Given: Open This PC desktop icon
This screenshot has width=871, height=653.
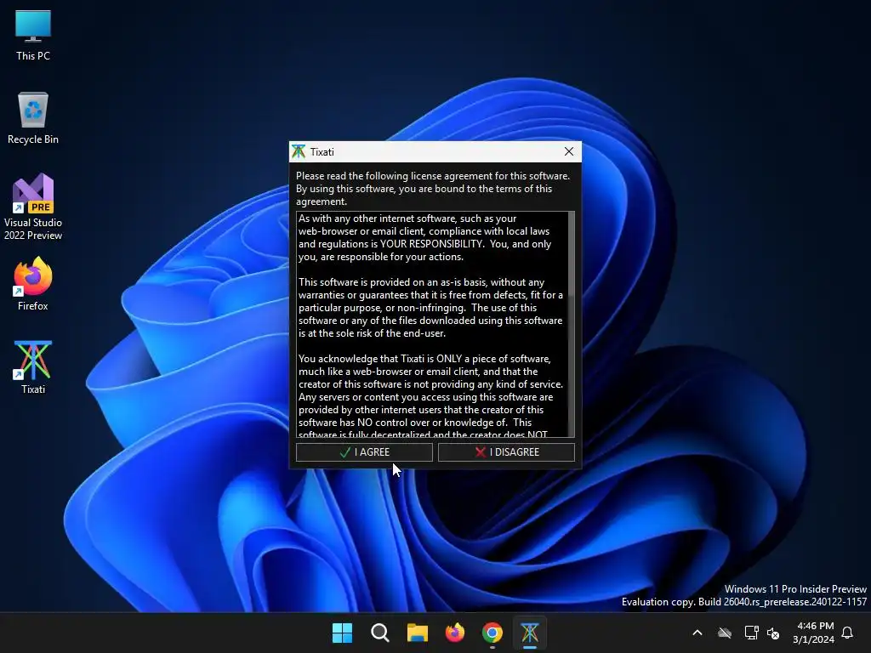Looking at the screenshot, I should coord(33,35).
